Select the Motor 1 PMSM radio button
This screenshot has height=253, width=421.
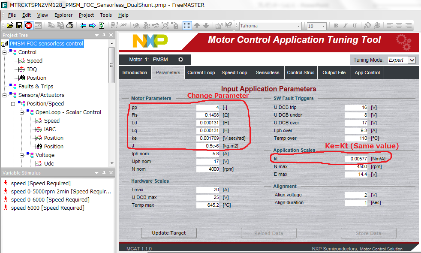(x=180, y=59)
